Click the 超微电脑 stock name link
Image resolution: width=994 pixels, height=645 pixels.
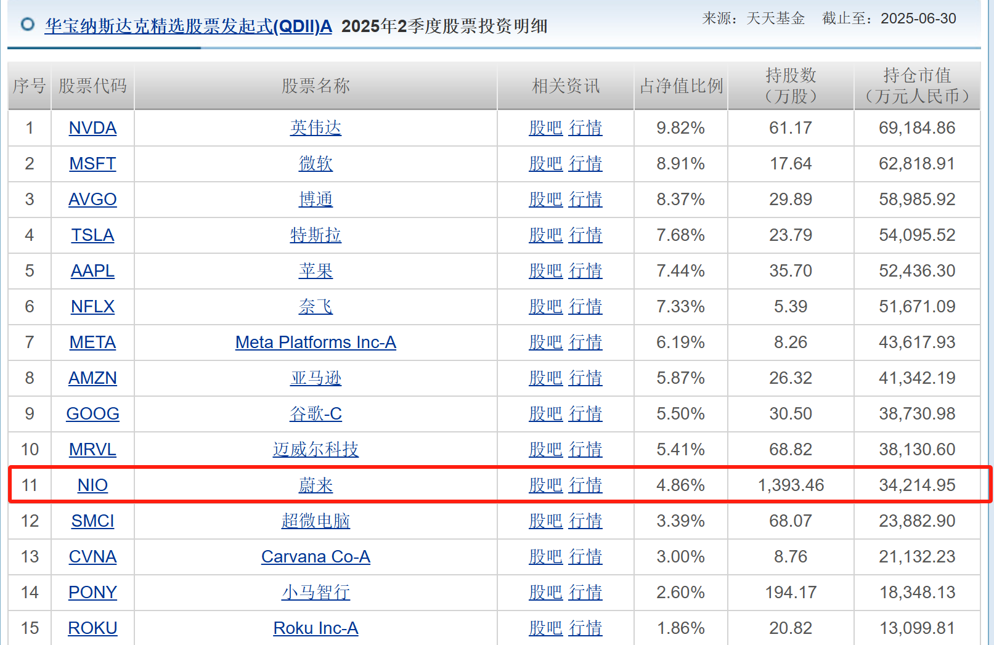point(316,521)
